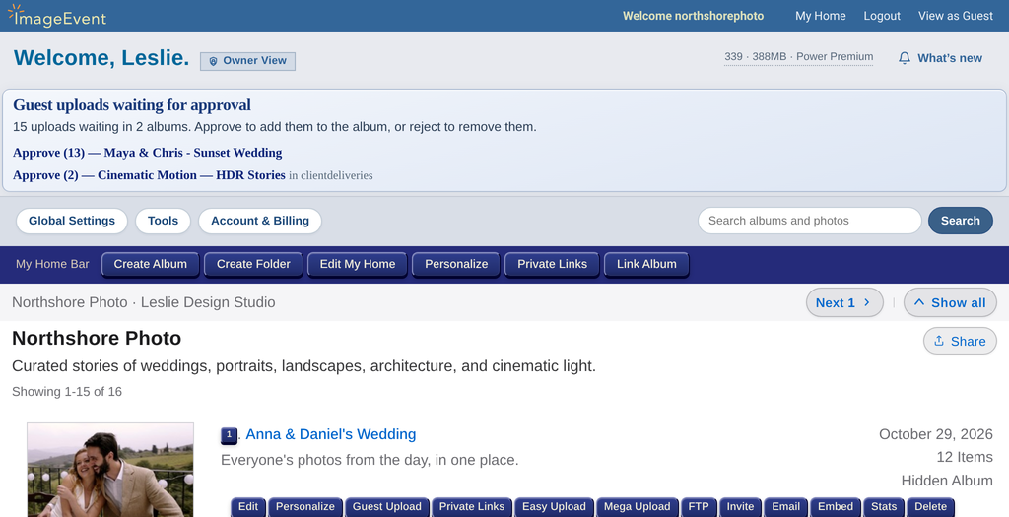Click Personalize in My Home Bar
1009x517 pixels.
[456, 264]
